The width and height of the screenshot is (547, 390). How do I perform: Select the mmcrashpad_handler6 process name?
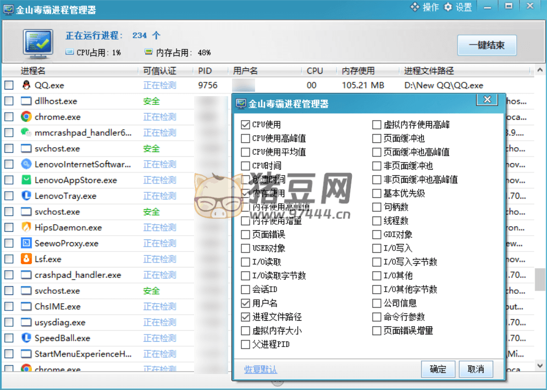click(83, 132)
